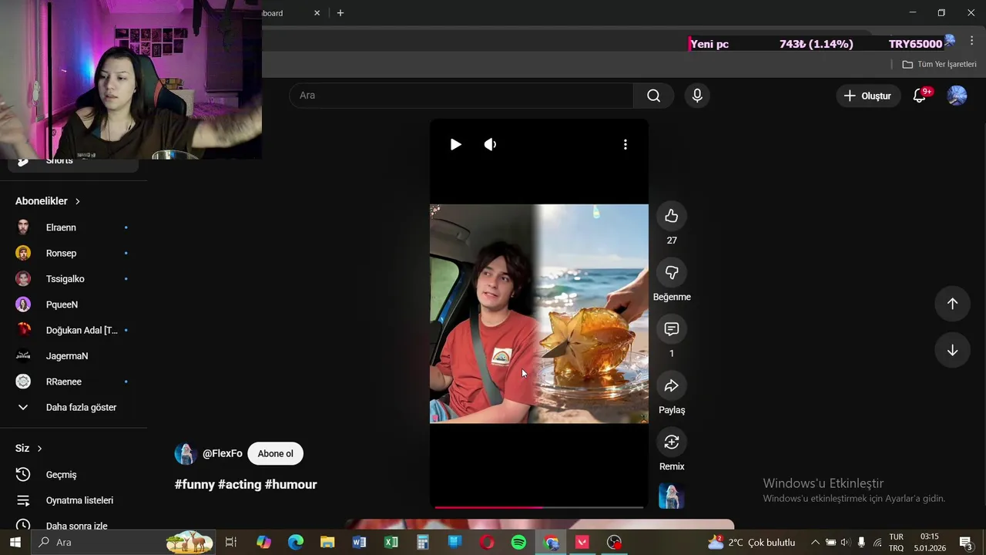Open the @FlexFo channel link

(x=223, y=453)
